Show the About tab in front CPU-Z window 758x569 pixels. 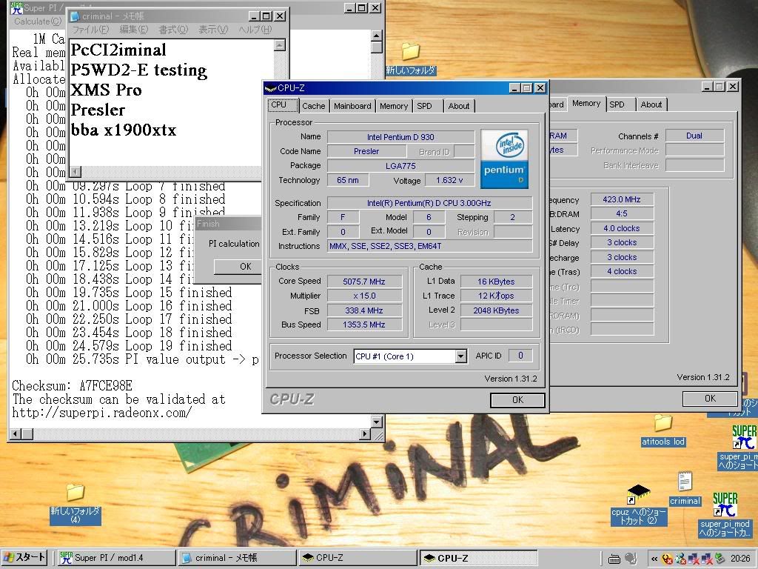click(459, 106)
